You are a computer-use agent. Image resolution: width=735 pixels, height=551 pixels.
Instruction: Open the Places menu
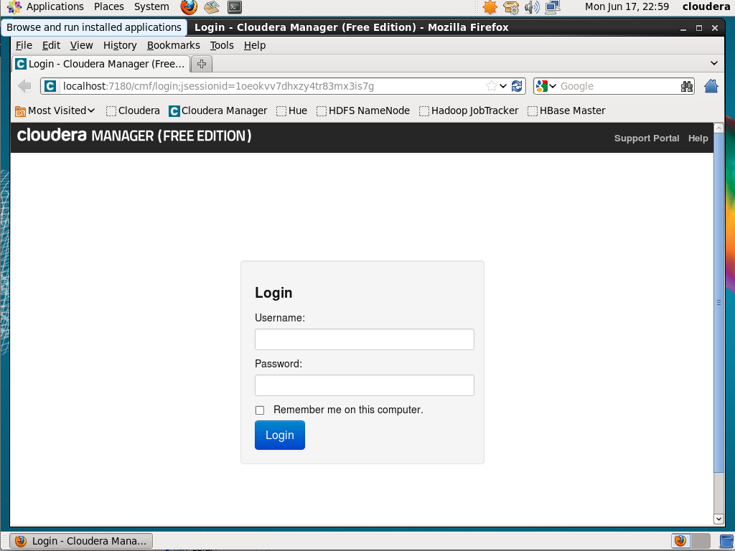point(109,6)
